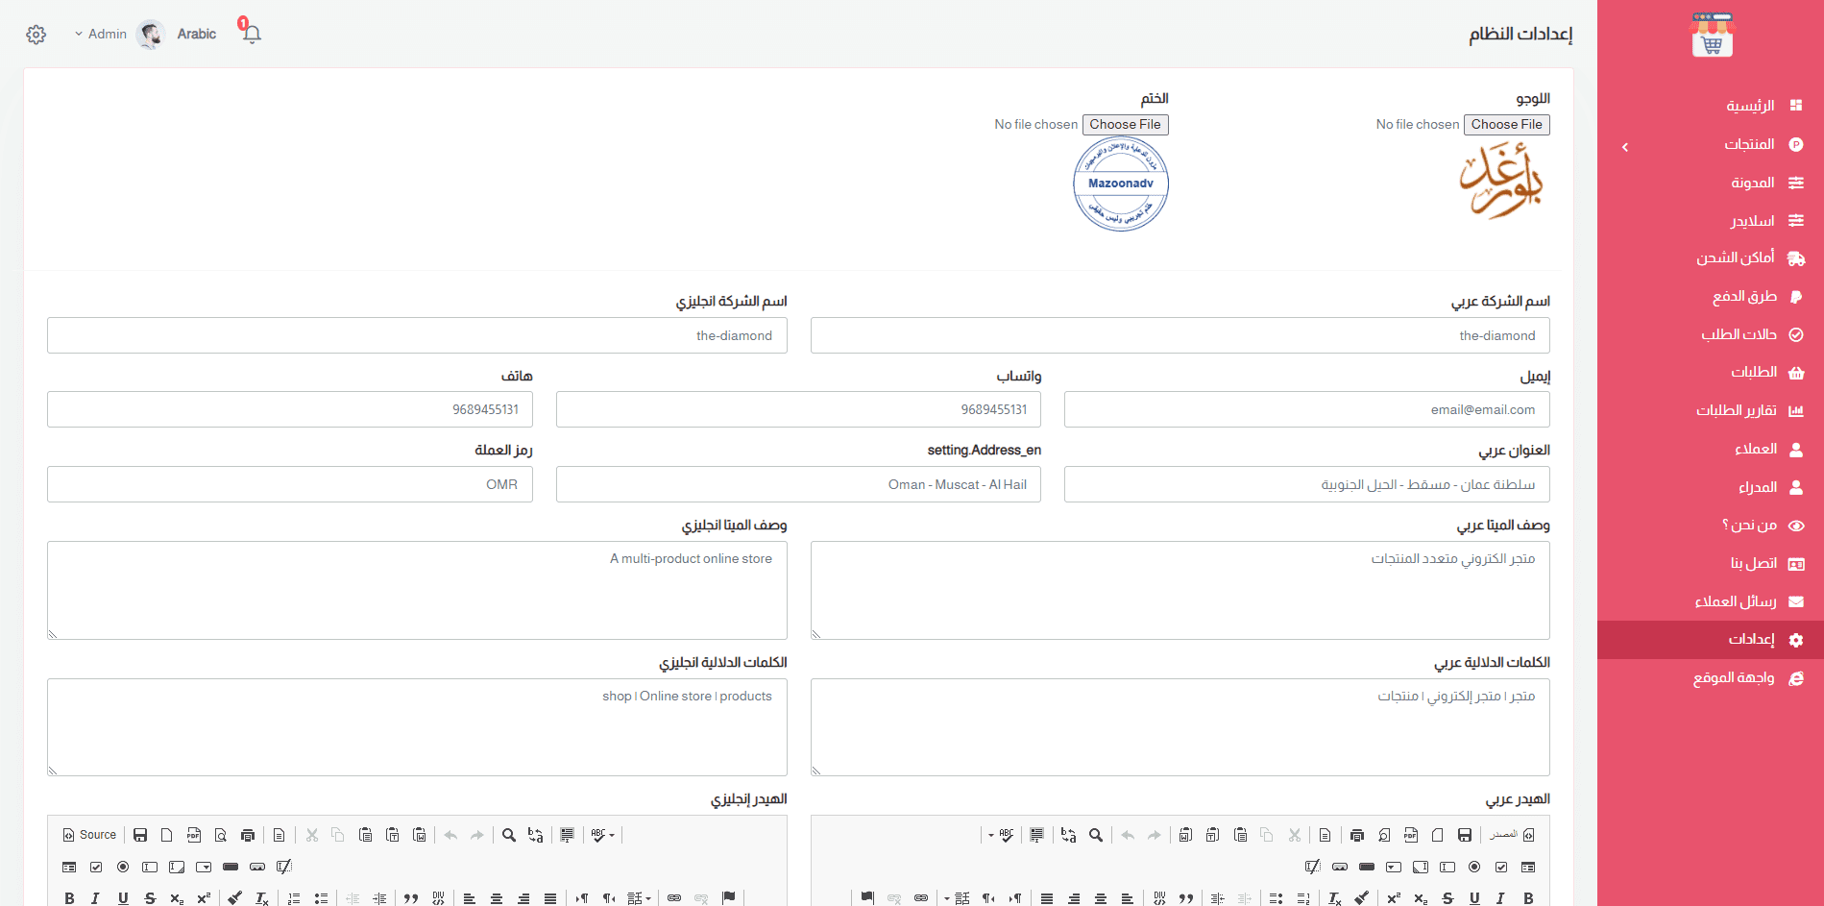Viewport: 1824px width, 906px height.
Task: Insert radio button in English header editor
Action: coord(123,867)
